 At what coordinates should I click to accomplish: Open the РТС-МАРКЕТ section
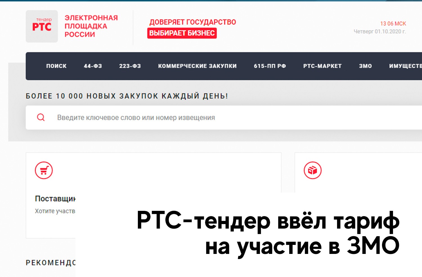coord(322,66)
